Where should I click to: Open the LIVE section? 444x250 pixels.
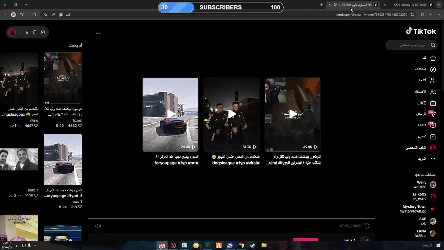click(427, 103)
